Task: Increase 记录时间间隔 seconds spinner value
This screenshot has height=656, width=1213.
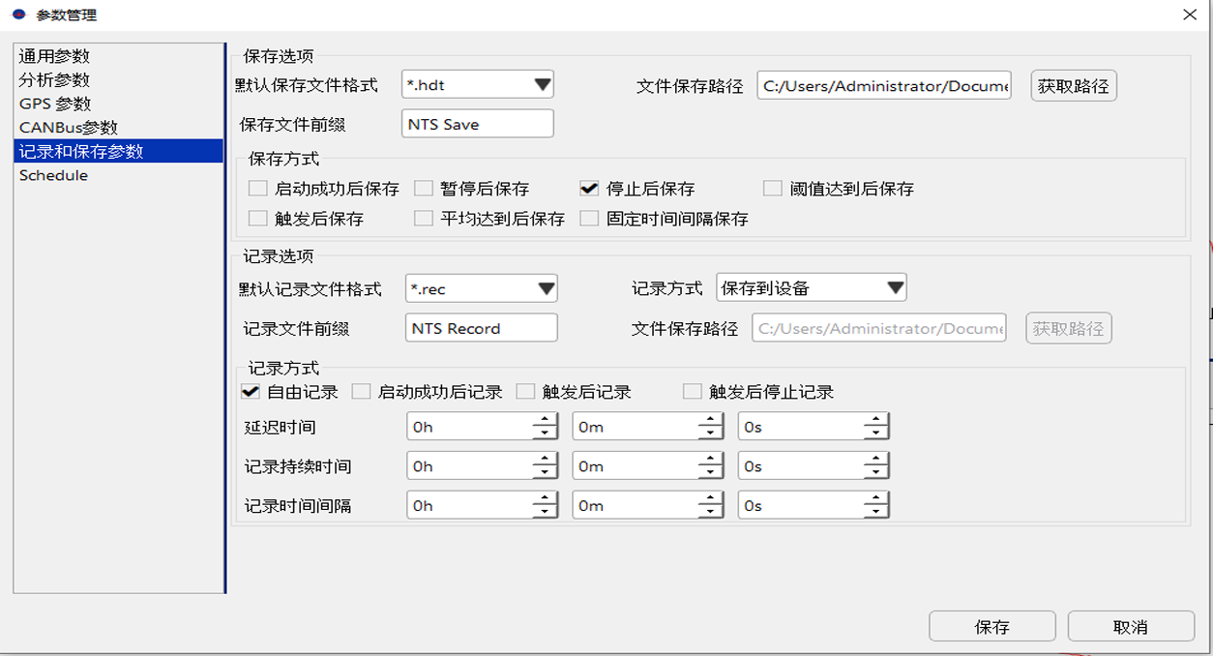Action: click(876, 499)
